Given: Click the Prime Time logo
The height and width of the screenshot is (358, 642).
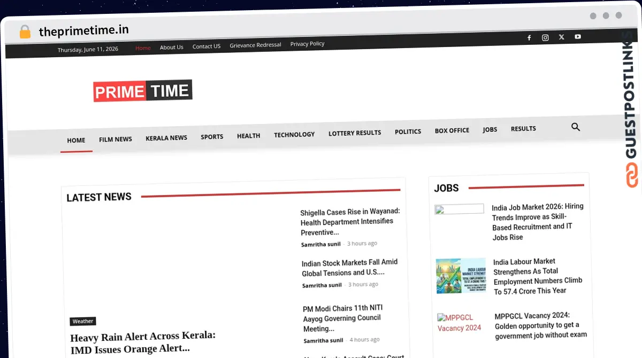Looking at the screenshot, I should pos(142,91).
